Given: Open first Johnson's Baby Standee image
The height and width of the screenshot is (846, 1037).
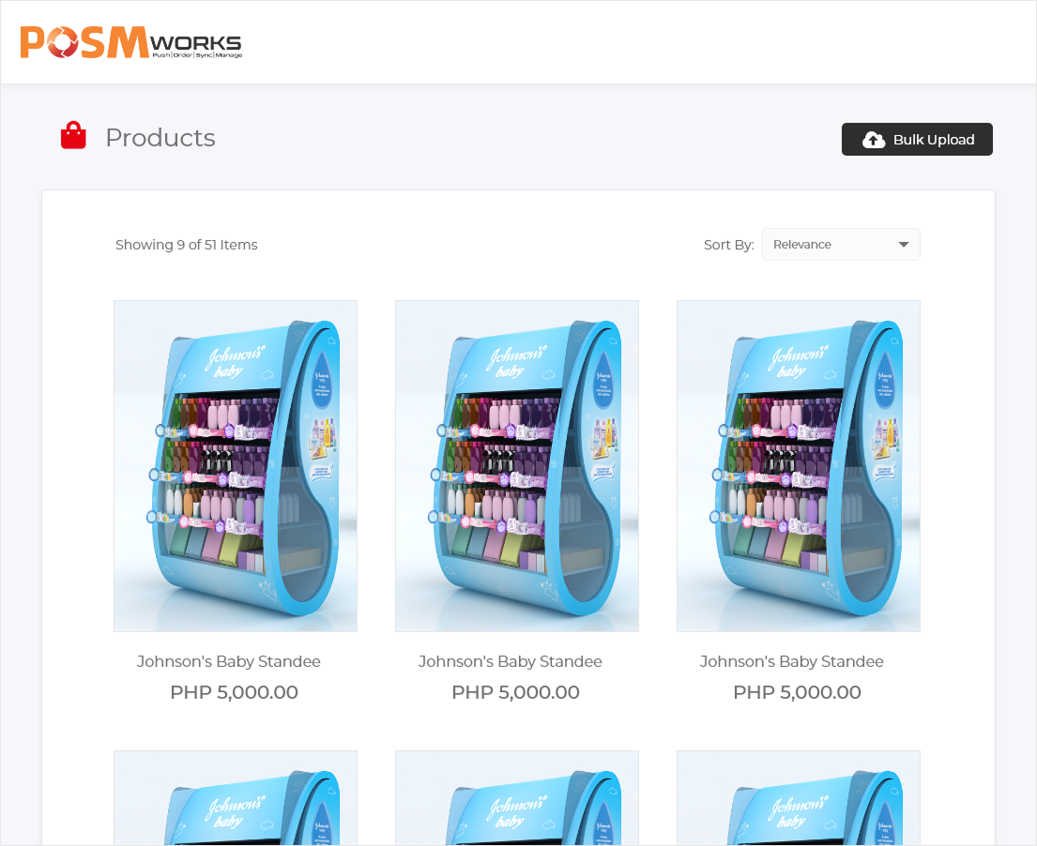Looking at the screenshot, I should pyautogui.click(x=236, y=466).
